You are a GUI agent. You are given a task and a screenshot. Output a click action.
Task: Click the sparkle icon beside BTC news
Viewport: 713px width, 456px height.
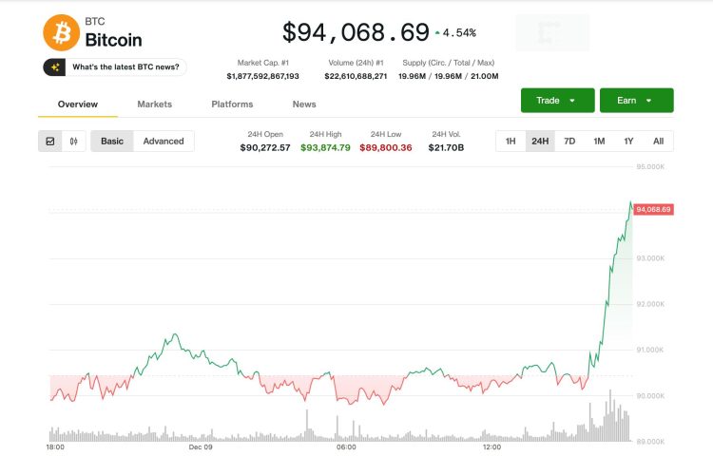click(56, 67)
